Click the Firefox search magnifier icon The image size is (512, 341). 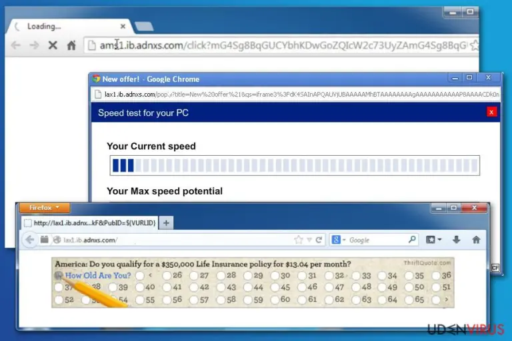(412, 240)
